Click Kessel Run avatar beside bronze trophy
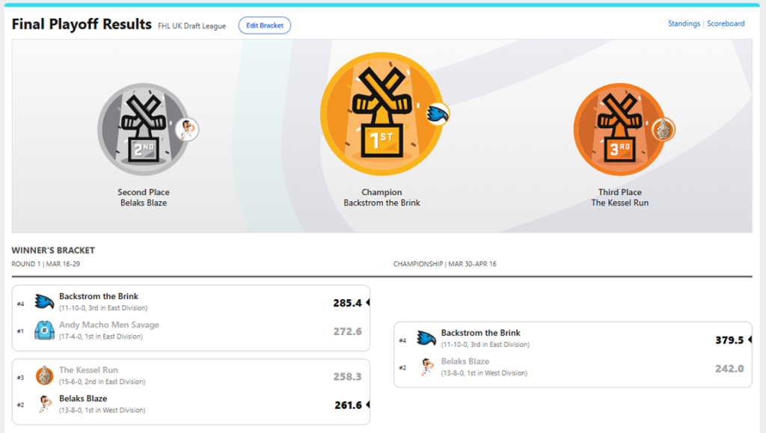766x433 pixels. pos(663,129)
